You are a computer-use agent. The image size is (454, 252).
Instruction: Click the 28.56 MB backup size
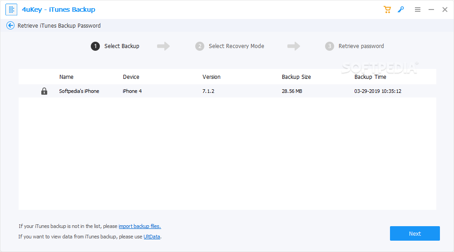[x=292, y=91]
